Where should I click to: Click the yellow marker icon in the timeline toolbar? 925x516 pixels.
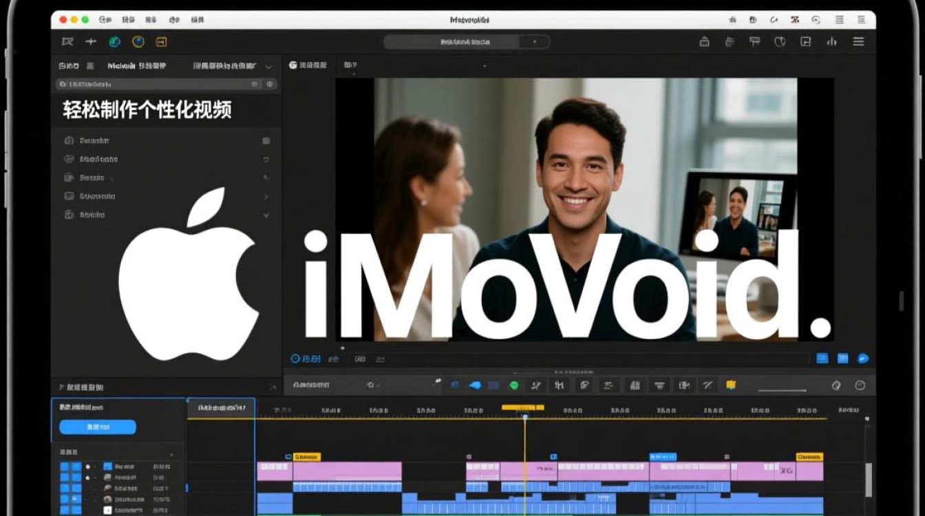(x=731, y=385)
